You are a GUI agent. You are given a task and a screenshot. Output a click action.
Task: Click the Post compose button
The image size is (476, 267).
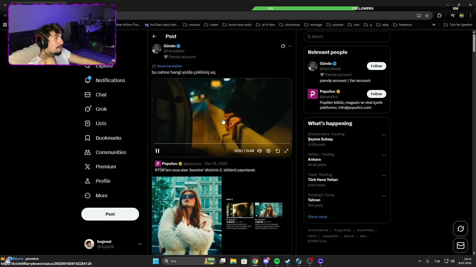[x=110, y=214]
